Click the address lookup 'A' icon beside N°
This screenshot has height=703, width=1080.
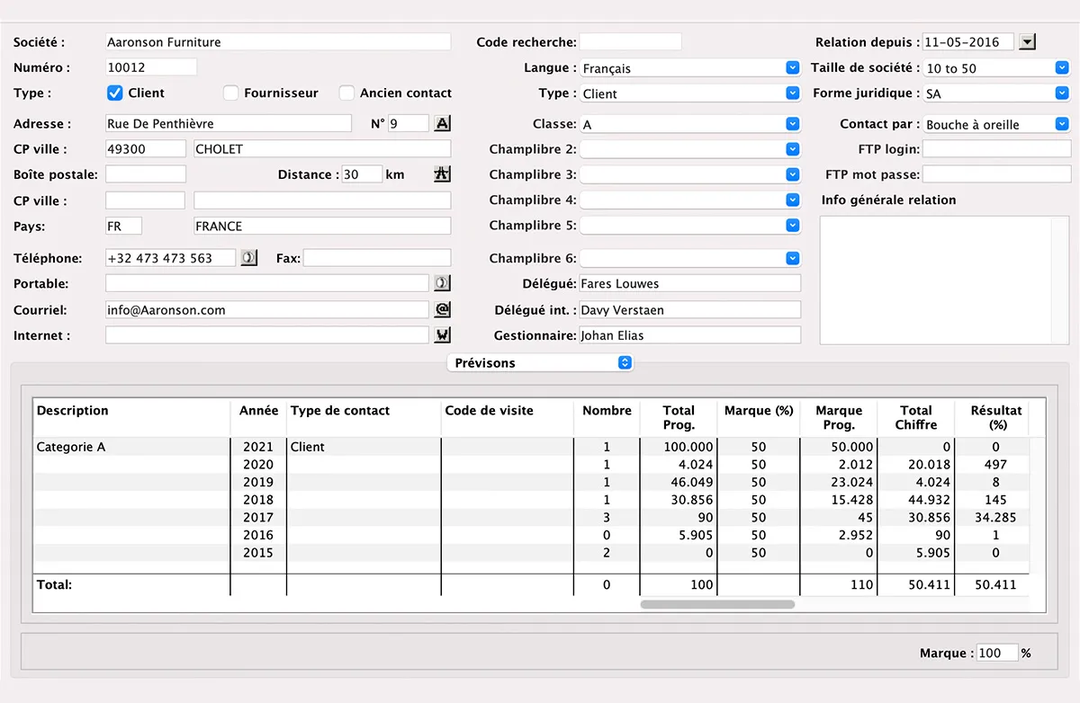442,124
